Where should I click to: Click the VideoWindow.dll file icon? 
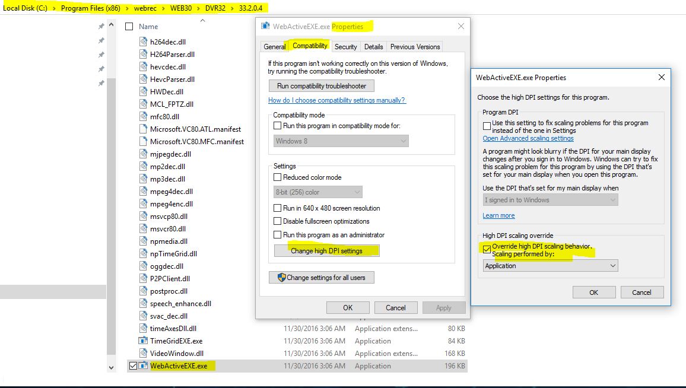pos(143,353)
